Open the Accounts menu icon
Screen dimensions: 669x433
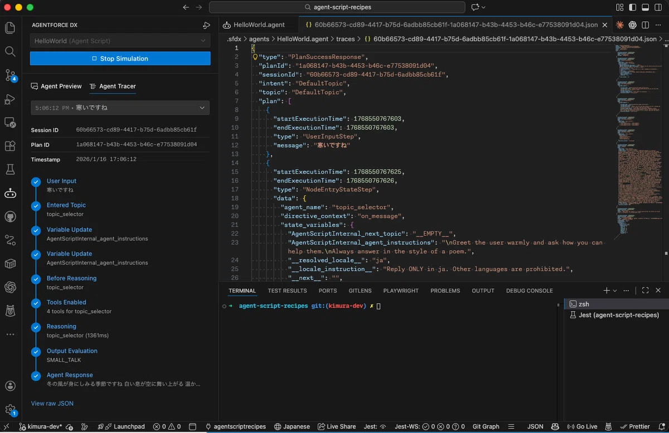[10, 386]
